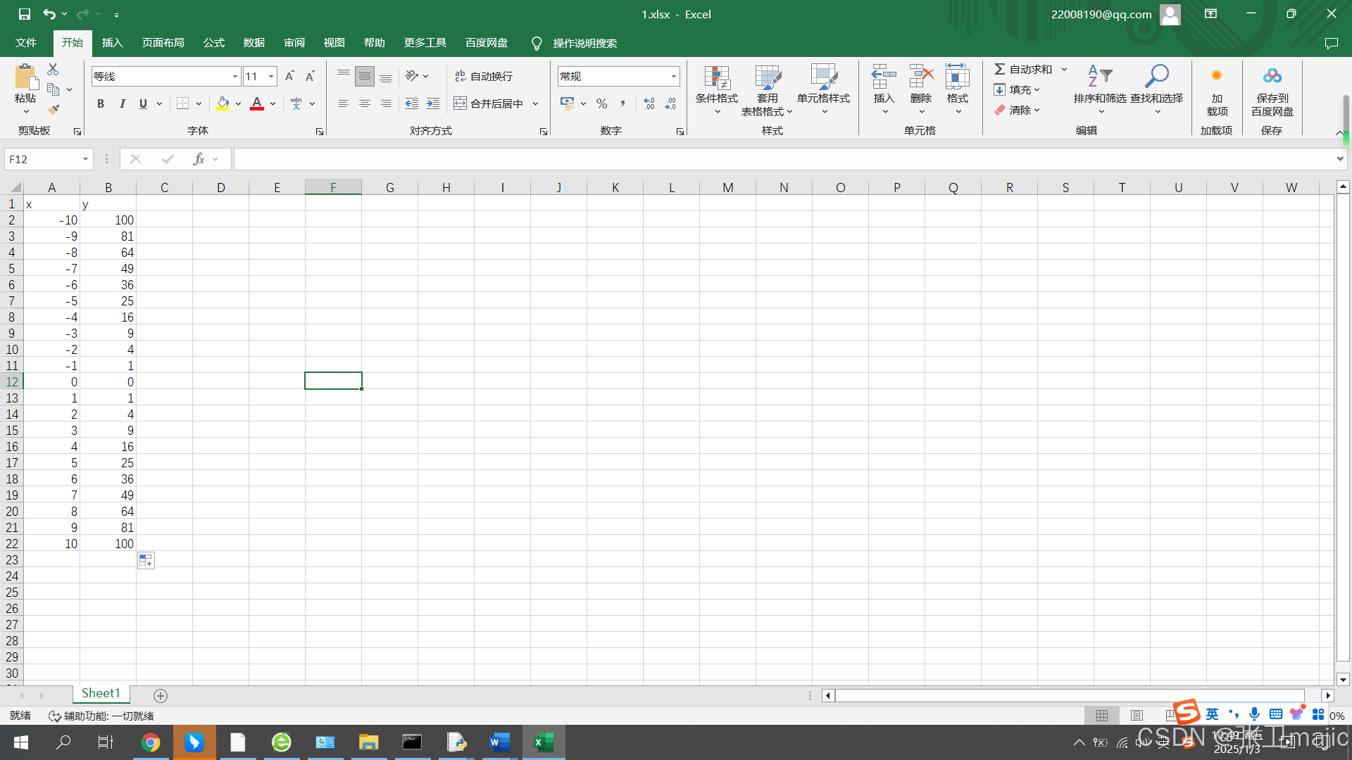Expand the font name dropdown
Screen dimensions: 1352x760
click(234, 76)
